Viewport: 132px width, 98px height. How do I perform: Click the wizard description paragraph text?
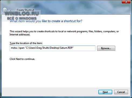click(64, 33)
